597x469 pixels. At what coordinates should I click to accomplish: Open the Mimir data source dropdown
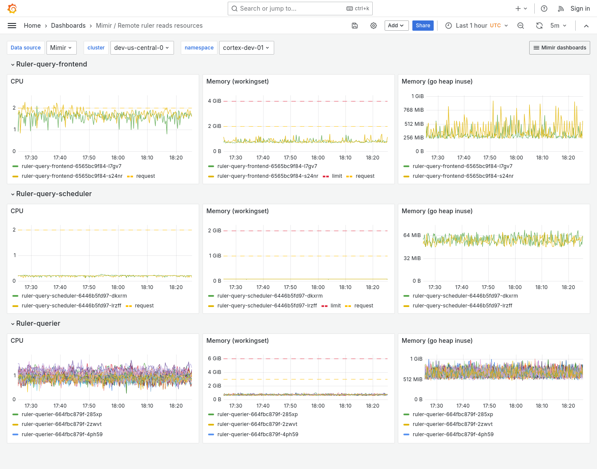click(61, 48)
